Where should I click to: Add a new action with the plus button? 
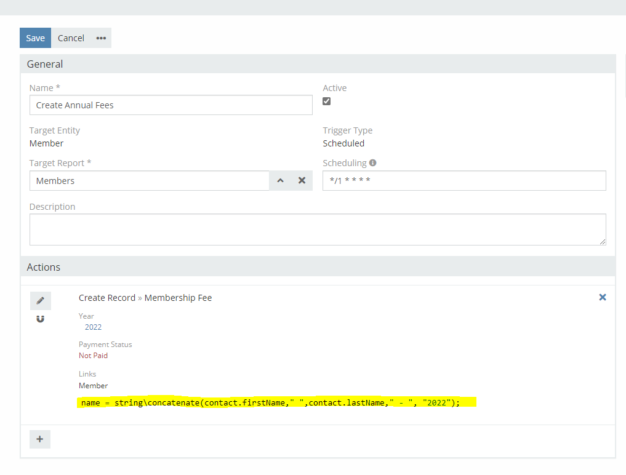40,439
